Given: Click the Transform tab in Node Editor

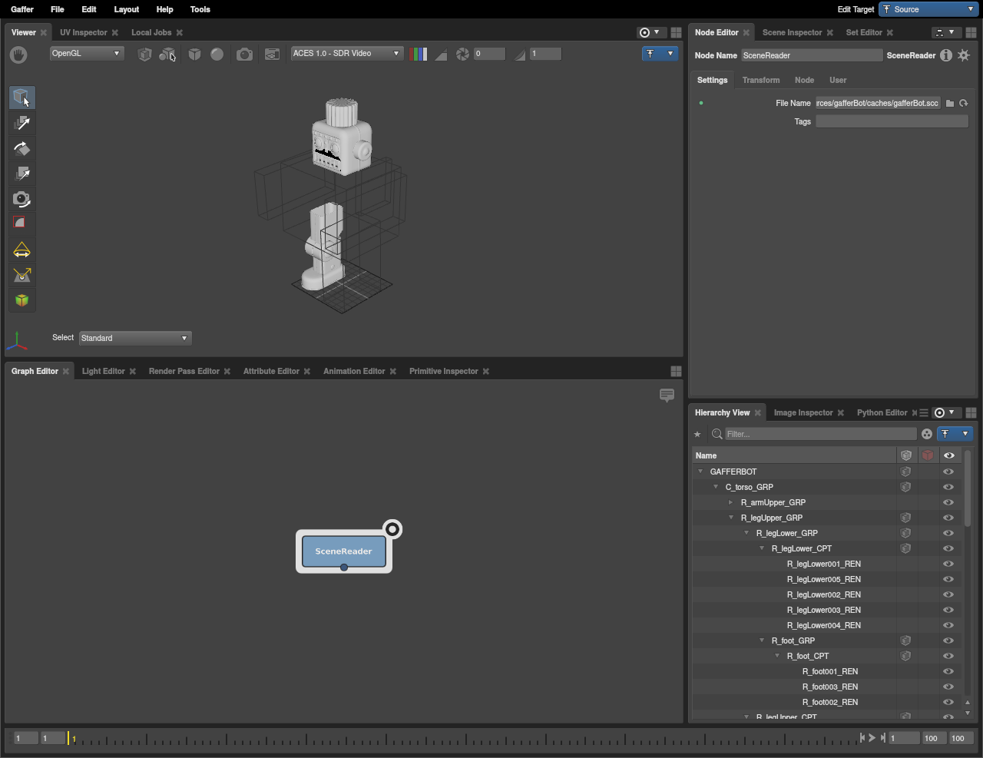Looking at the screenshot, I should 760,80.
